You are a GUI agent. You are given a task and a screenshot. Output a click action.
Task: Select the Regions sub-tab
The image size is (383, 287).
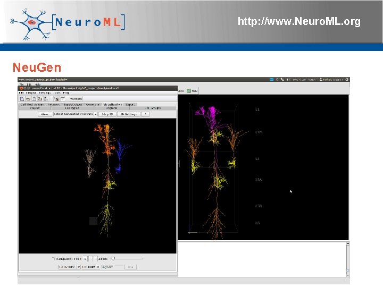(x=111, y=108)
